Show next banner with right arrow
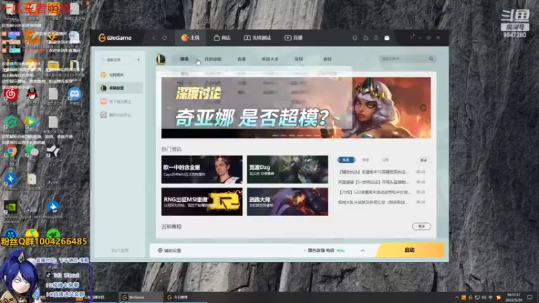539x303 pixels. [x=423, y=108]
